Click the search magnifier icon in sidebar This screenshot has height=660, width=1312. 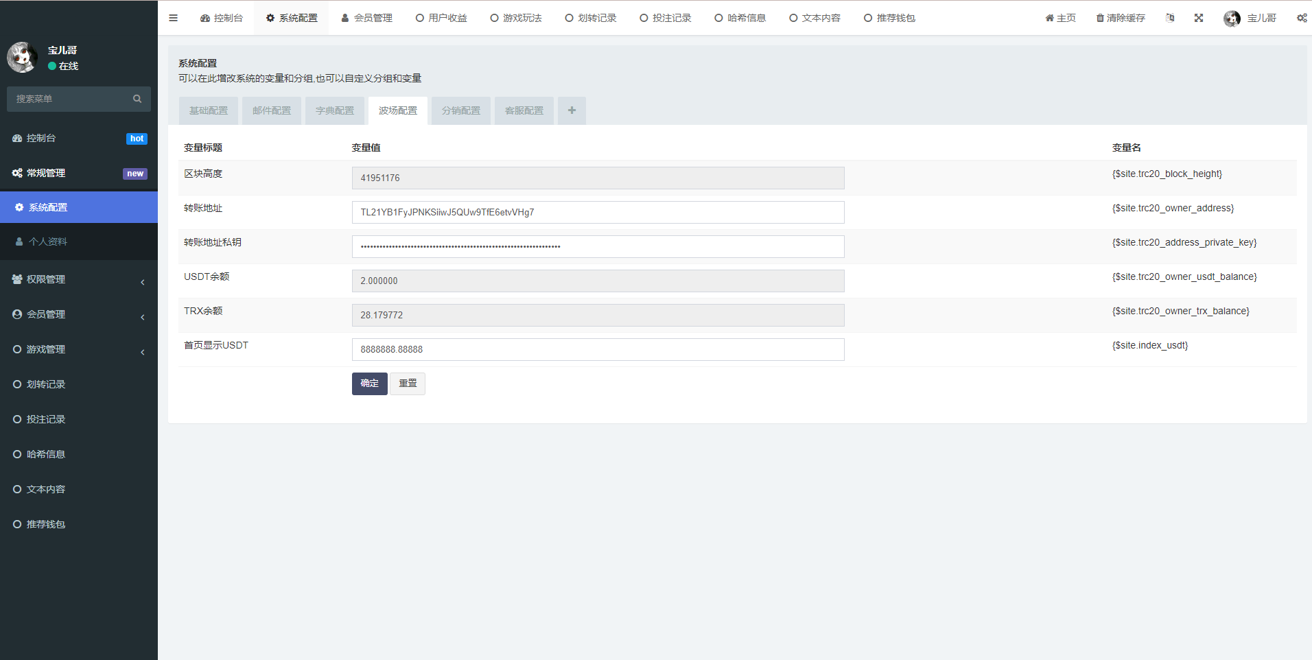pyautogui.click(x=137, y=99)
